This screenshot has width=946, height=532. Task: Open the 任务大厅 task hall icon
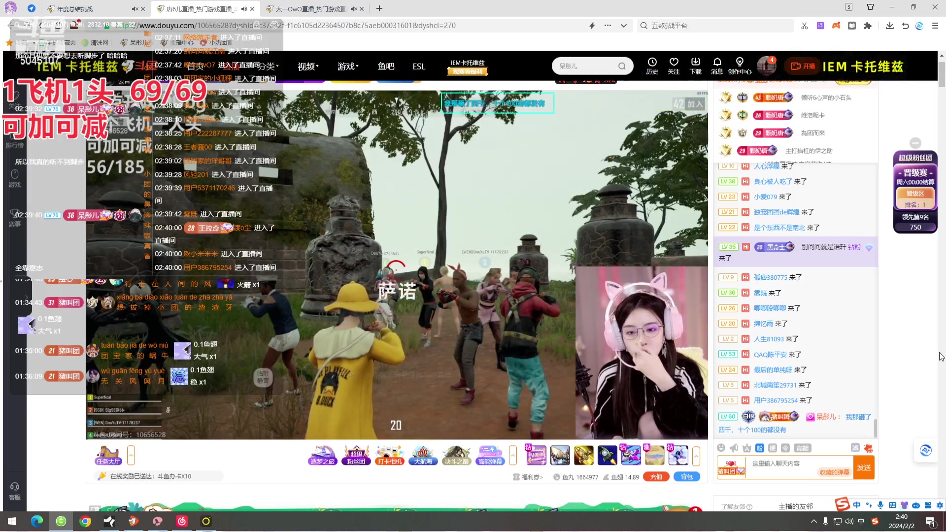[108, 455]
